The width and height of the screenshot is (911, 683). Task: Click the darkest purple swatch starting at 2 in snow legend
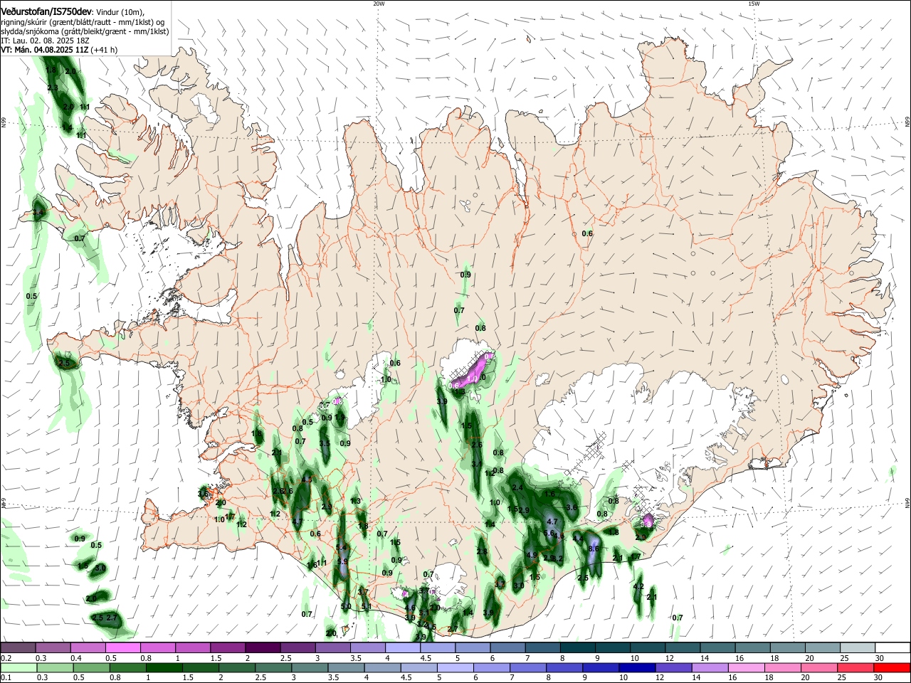pos(263,647)
